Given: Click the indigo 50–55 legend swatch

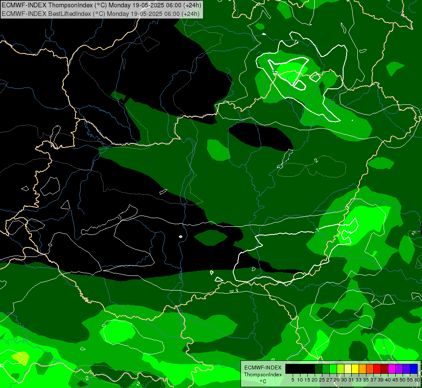Looking at the screenshot, I should point(406,369).
